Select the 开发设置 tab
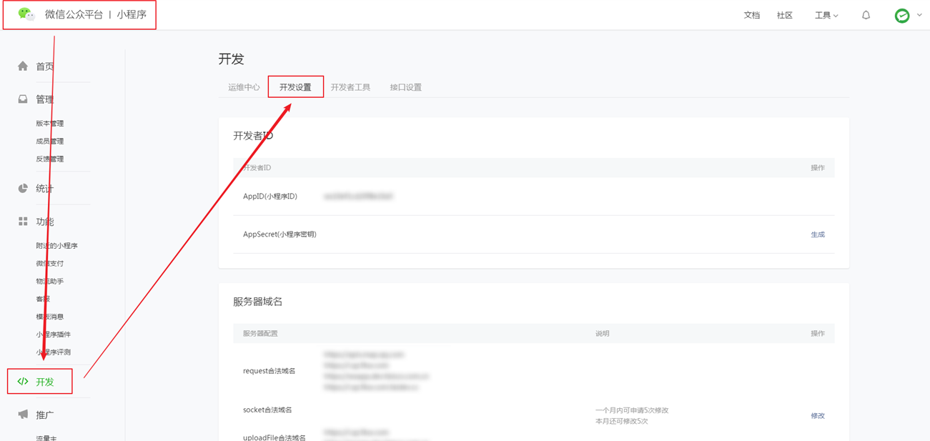The height and width of the screenshot is (441, 930). [295, 87]
